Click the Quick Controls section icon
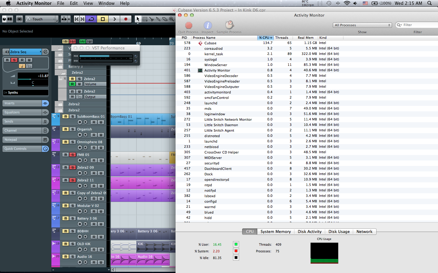 coord(45,149)
